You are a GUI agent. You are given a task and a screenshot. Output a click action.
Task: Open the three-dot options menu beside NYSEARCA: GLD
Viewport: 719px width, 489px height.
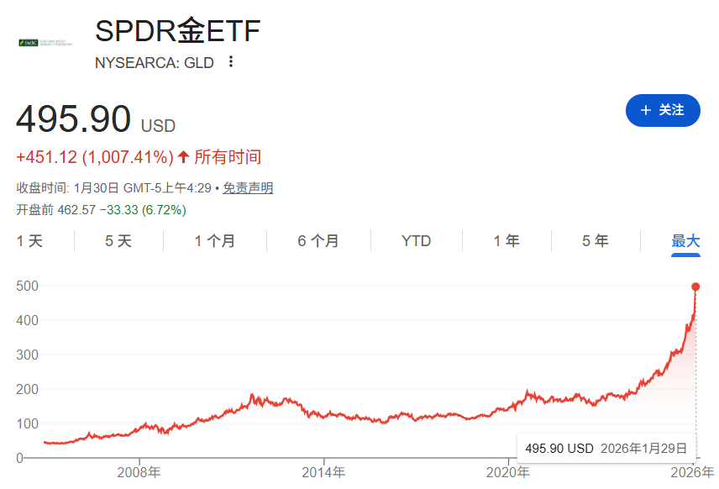[x=230, y=62]
